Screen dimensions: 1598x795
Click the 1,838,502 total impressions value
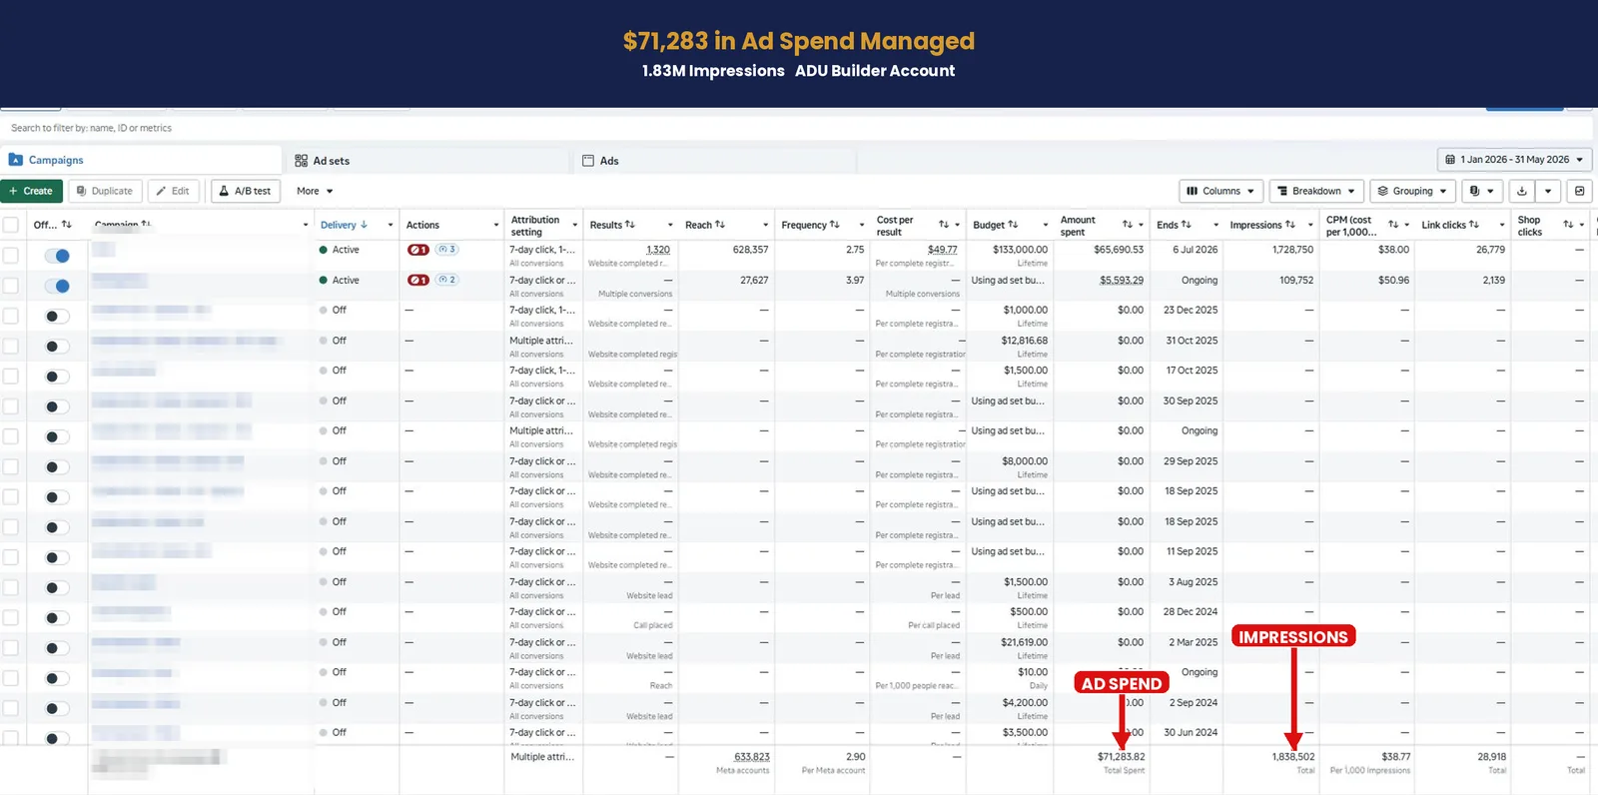click(x=1293, y=757)
